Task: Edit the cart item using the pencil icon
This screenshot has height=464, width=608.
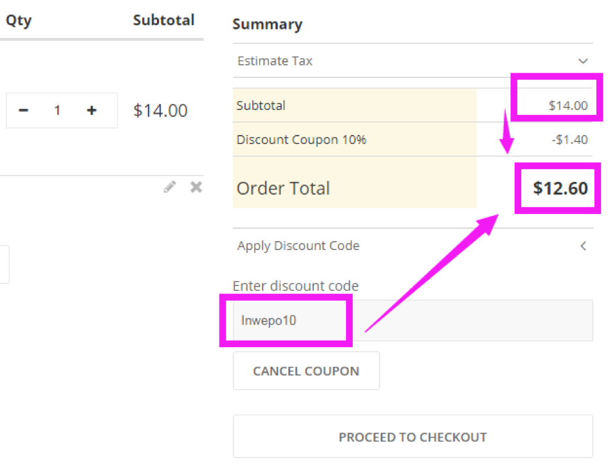Action: pyautogui.click(x=170, y=187)
